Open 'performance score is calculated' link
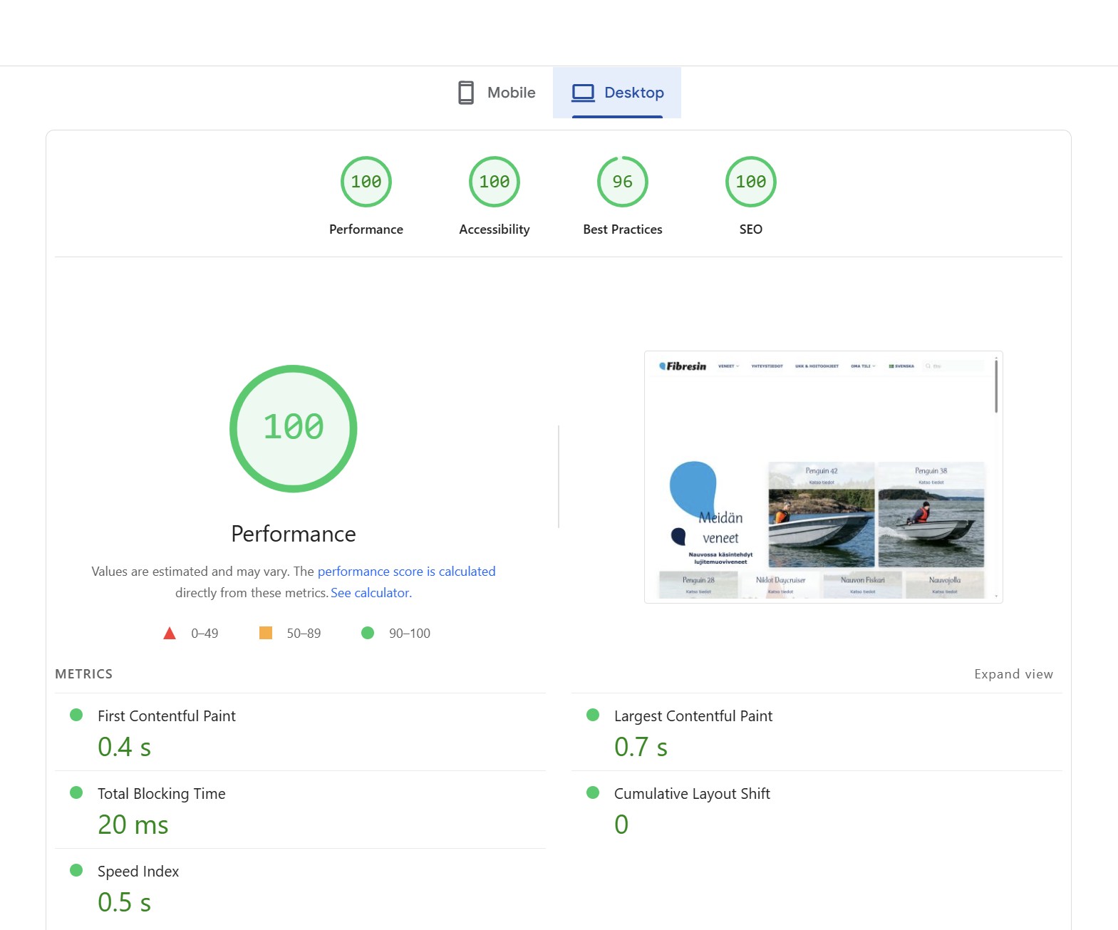This screenshot has height=930, width=1118. tap(406, 572)
